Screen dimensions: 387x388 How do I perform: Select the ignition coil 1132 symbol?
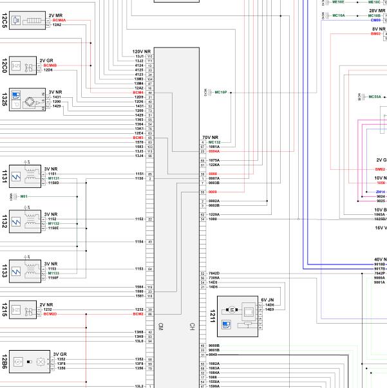click(25, 221)
